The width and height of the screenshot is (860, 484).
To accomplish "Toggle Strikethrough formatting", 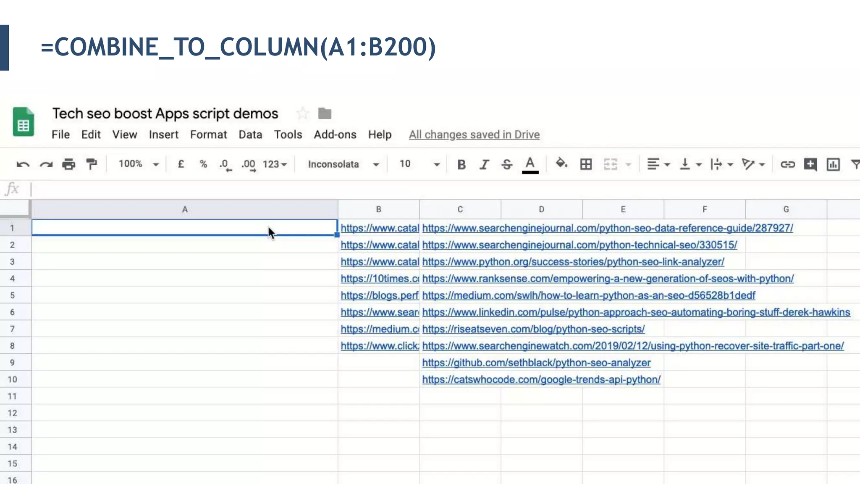I will coord(507,164).
